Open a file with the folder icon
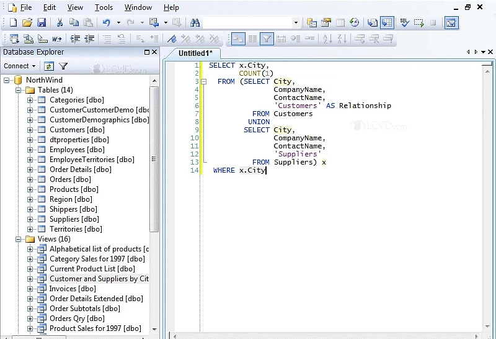 click(x=27, y=23)
